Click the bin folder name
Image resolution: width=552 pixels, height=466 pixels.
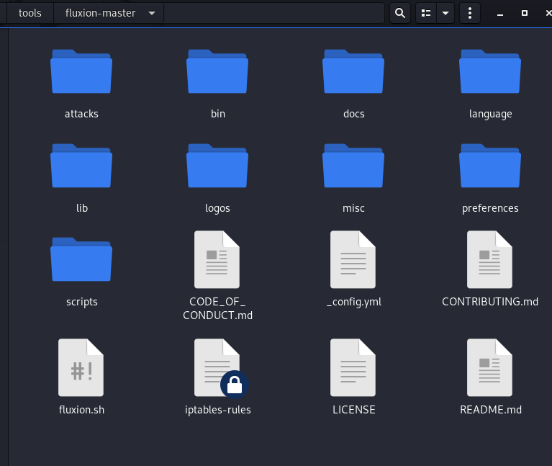(x=218, y=114)
